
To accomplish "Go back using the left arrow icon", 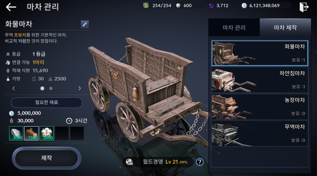I will click(x=11, y=7).
